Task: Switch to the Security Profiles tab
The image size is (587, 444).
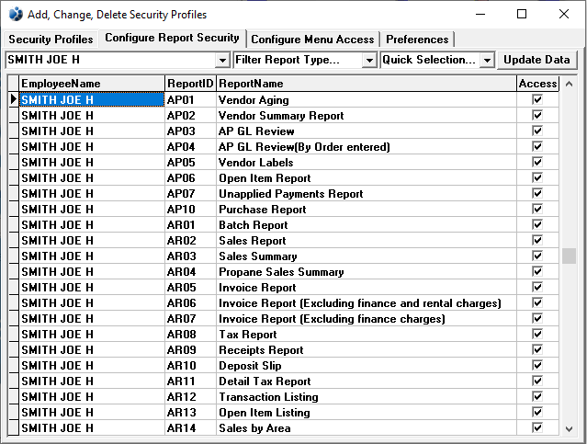Action: (51, 40)
